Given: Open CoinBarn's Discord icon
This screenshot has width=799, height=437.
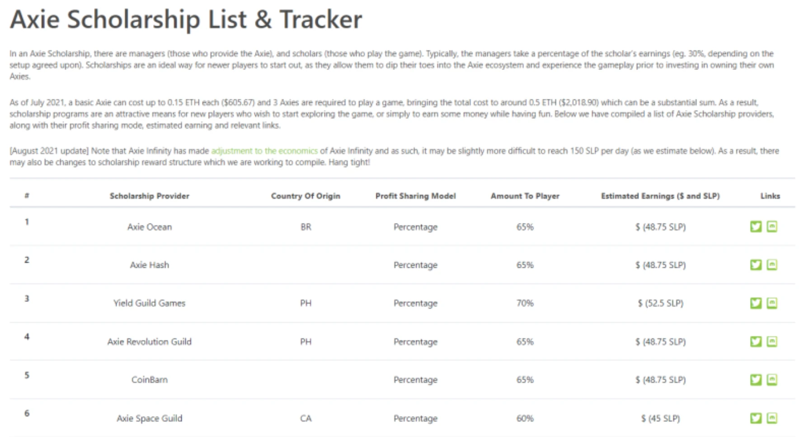Looking at the screenshot, I should (772, 380).
